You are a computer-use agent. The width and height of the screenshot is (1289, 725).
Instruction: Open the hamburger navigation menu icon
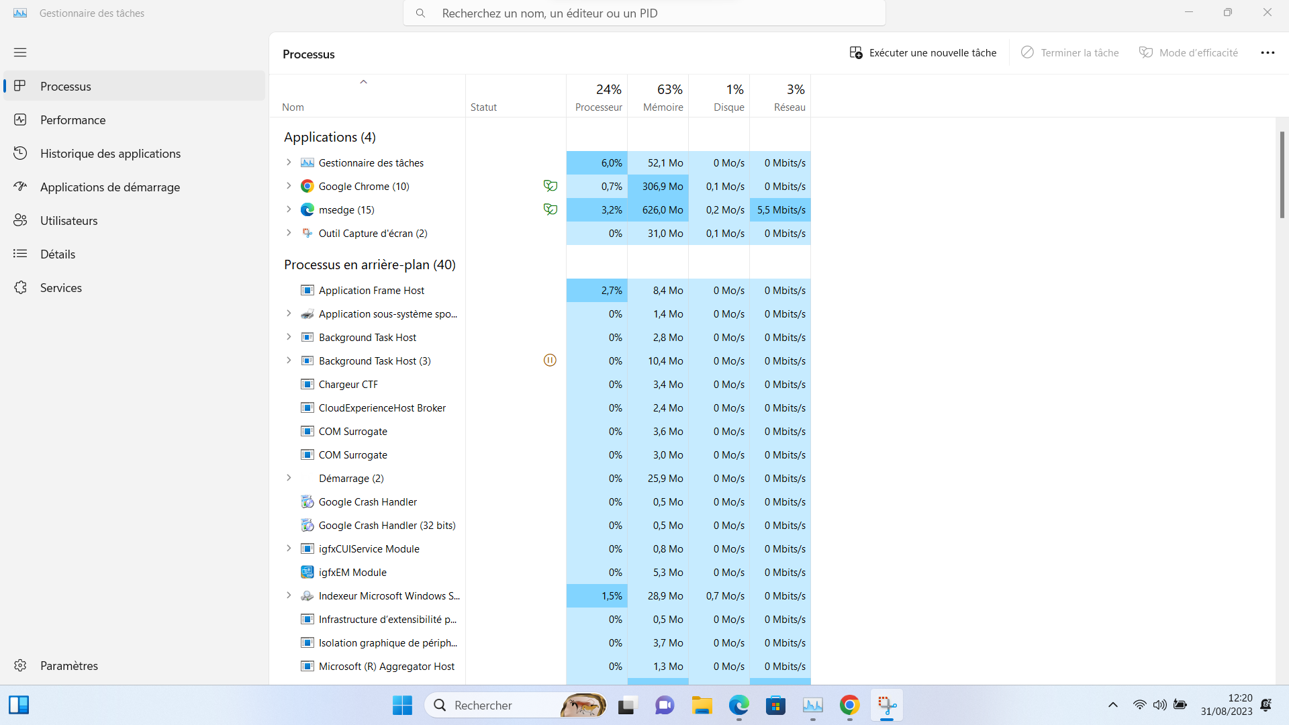[x=20, y=52]
